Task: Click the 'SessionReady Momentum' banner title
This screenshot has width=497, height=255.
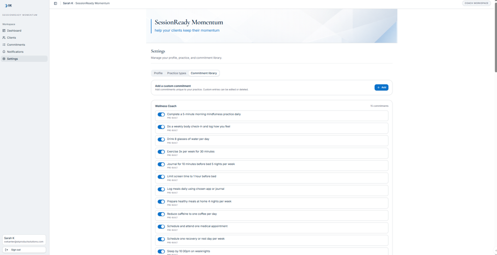Action: [189, 22]
